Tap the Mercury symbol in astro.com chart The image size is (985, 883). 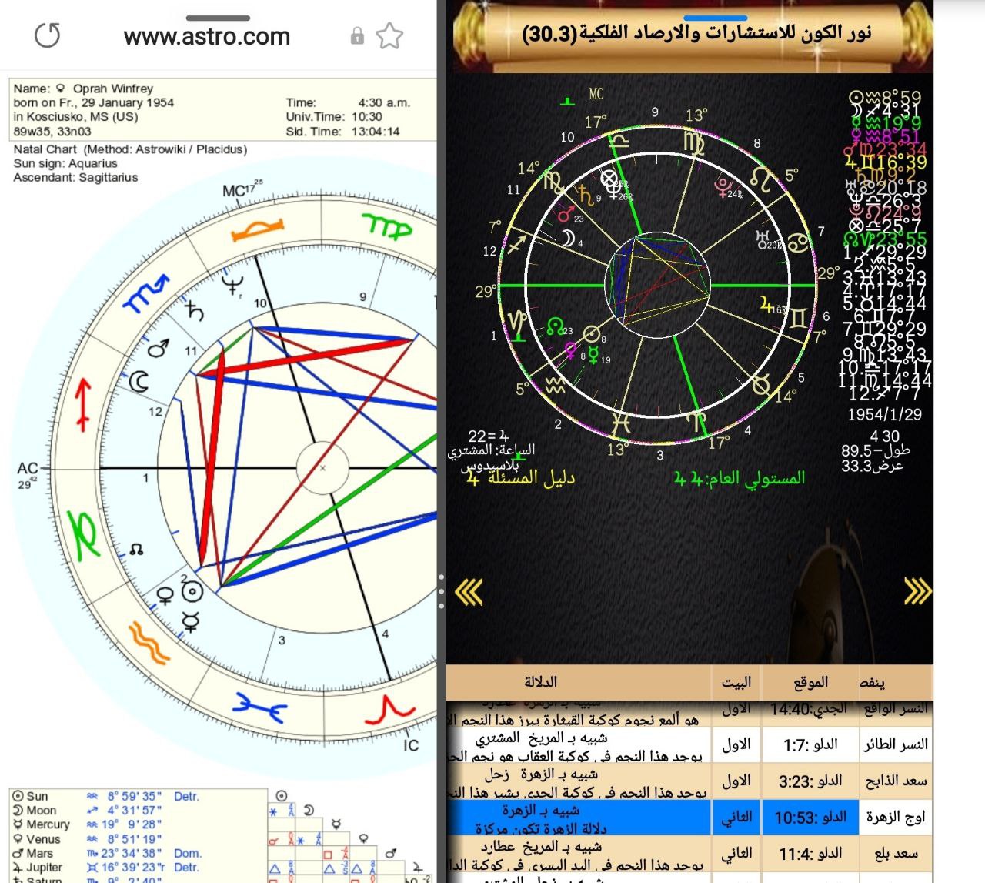click(x=190, y=620)
